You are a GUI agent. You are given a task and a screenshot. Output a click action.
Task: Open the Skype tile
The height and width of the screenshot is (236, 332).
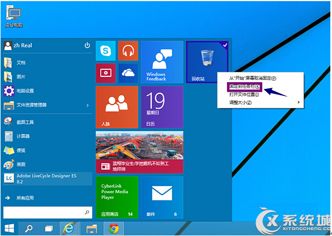coord(105,51)
